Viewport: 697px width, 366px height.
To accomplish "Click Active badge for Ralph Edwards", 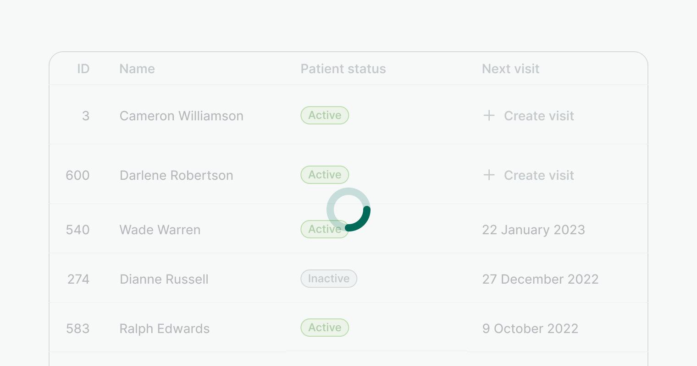I will (325, 328).
